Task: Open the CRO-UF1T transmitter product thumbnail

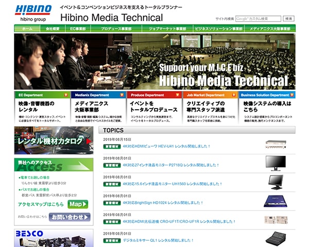Action: point(276,220)
